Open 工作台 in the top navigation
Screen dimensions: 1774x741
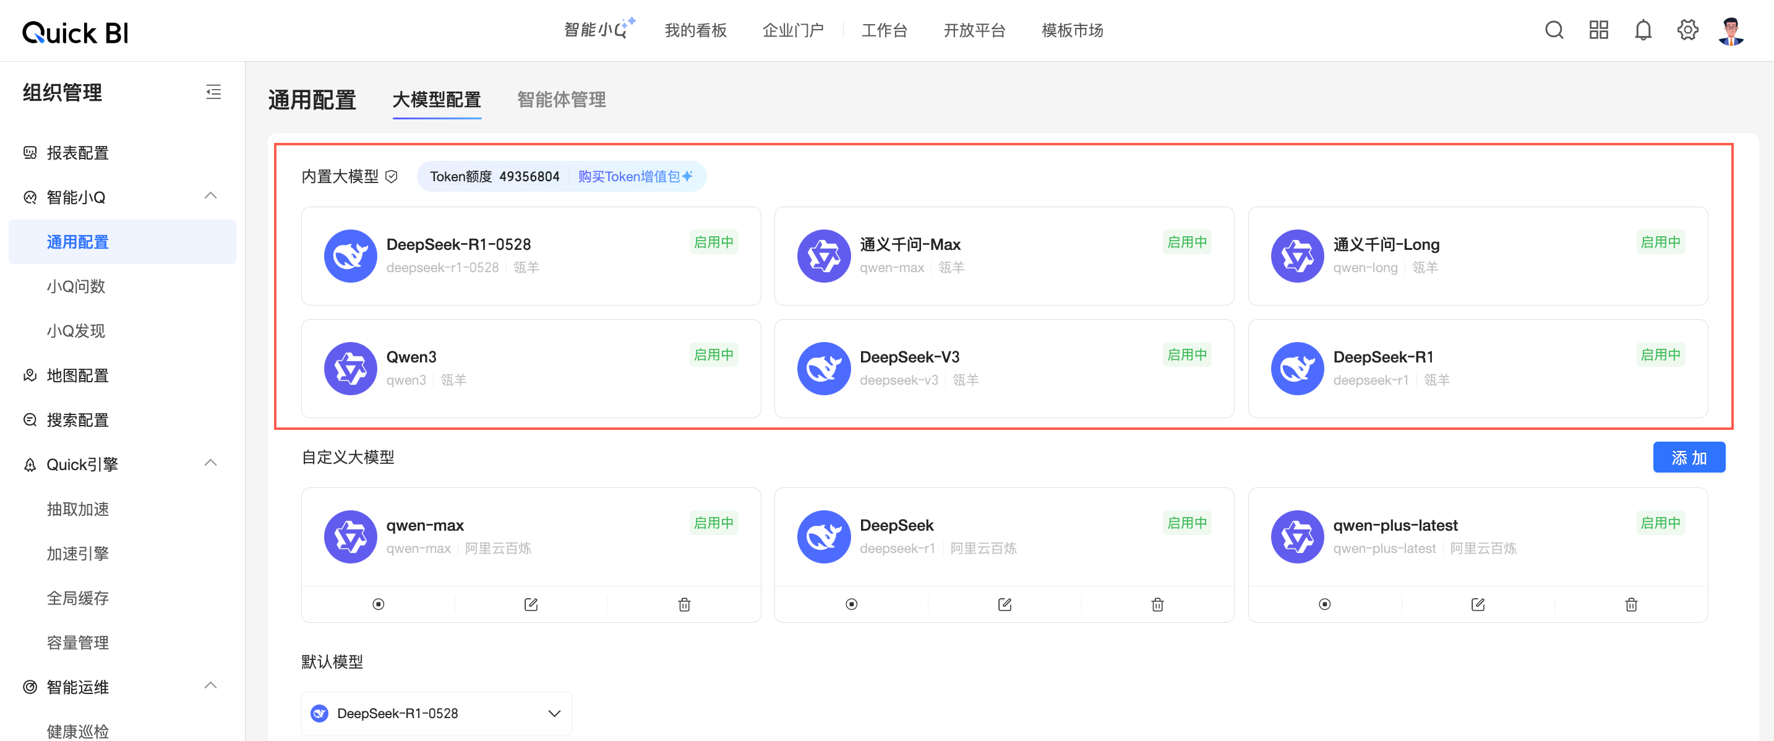tap(885, 30)
